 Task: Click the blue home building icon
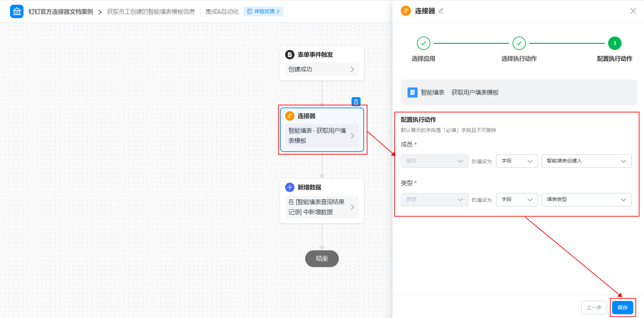(17, 11)
